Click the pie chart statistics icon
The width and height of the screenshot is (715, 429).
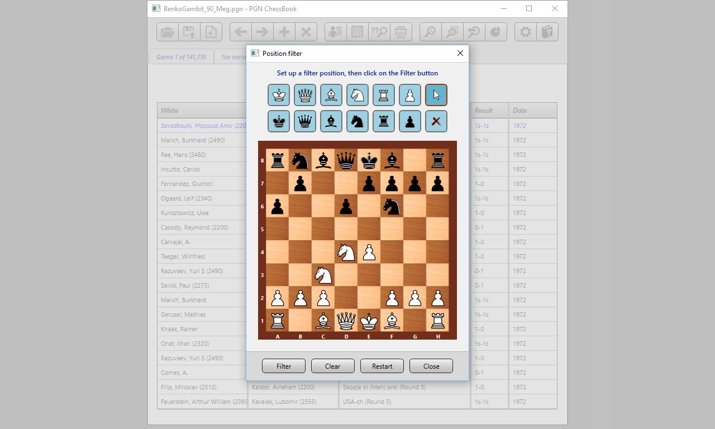tap(496, 32)
